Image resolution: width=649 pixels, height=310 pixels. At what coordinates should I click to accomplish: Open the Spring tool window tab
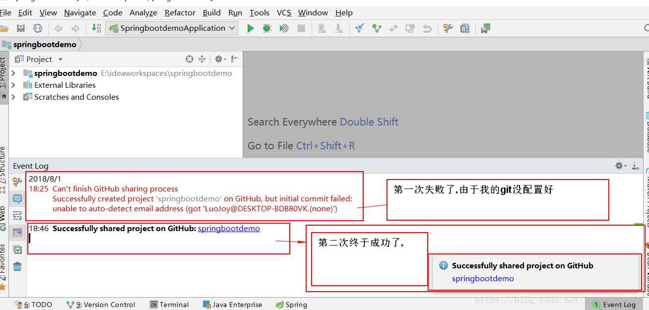click(292, 305)
